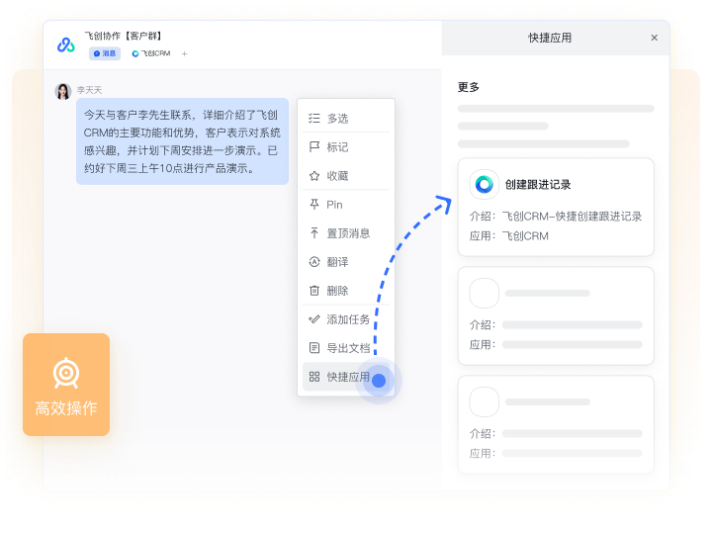
Task: Click the up-arrow icon beside 置顶消息
Action: coord(314,233)
